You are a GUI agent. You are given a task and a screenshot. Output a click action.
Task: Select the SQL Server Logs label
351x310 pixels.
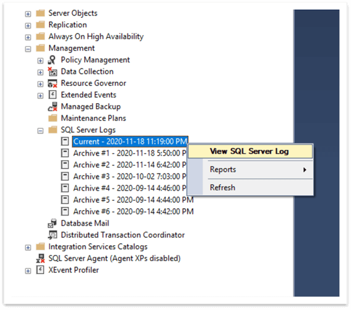point(88,130)
